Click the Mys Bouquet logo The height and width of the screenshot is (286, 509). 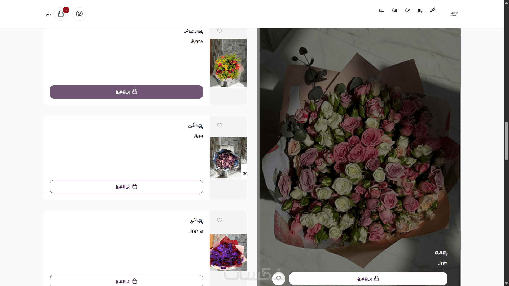pyautogui.click(x=454, y=14)
